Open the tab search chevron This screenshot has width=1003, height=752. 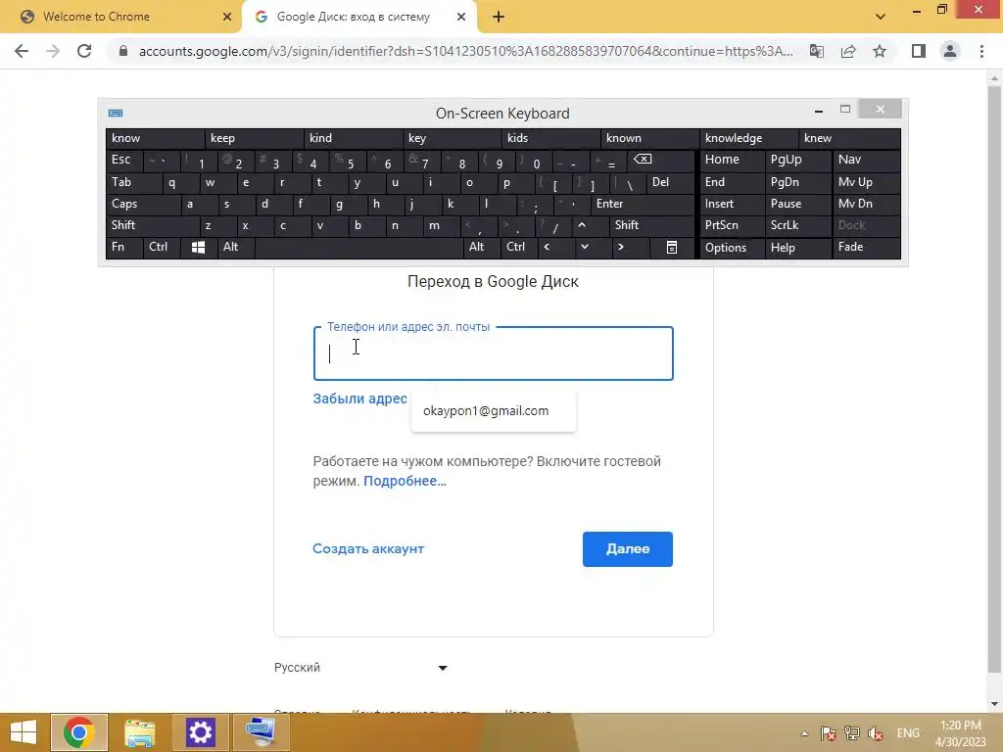881,17
